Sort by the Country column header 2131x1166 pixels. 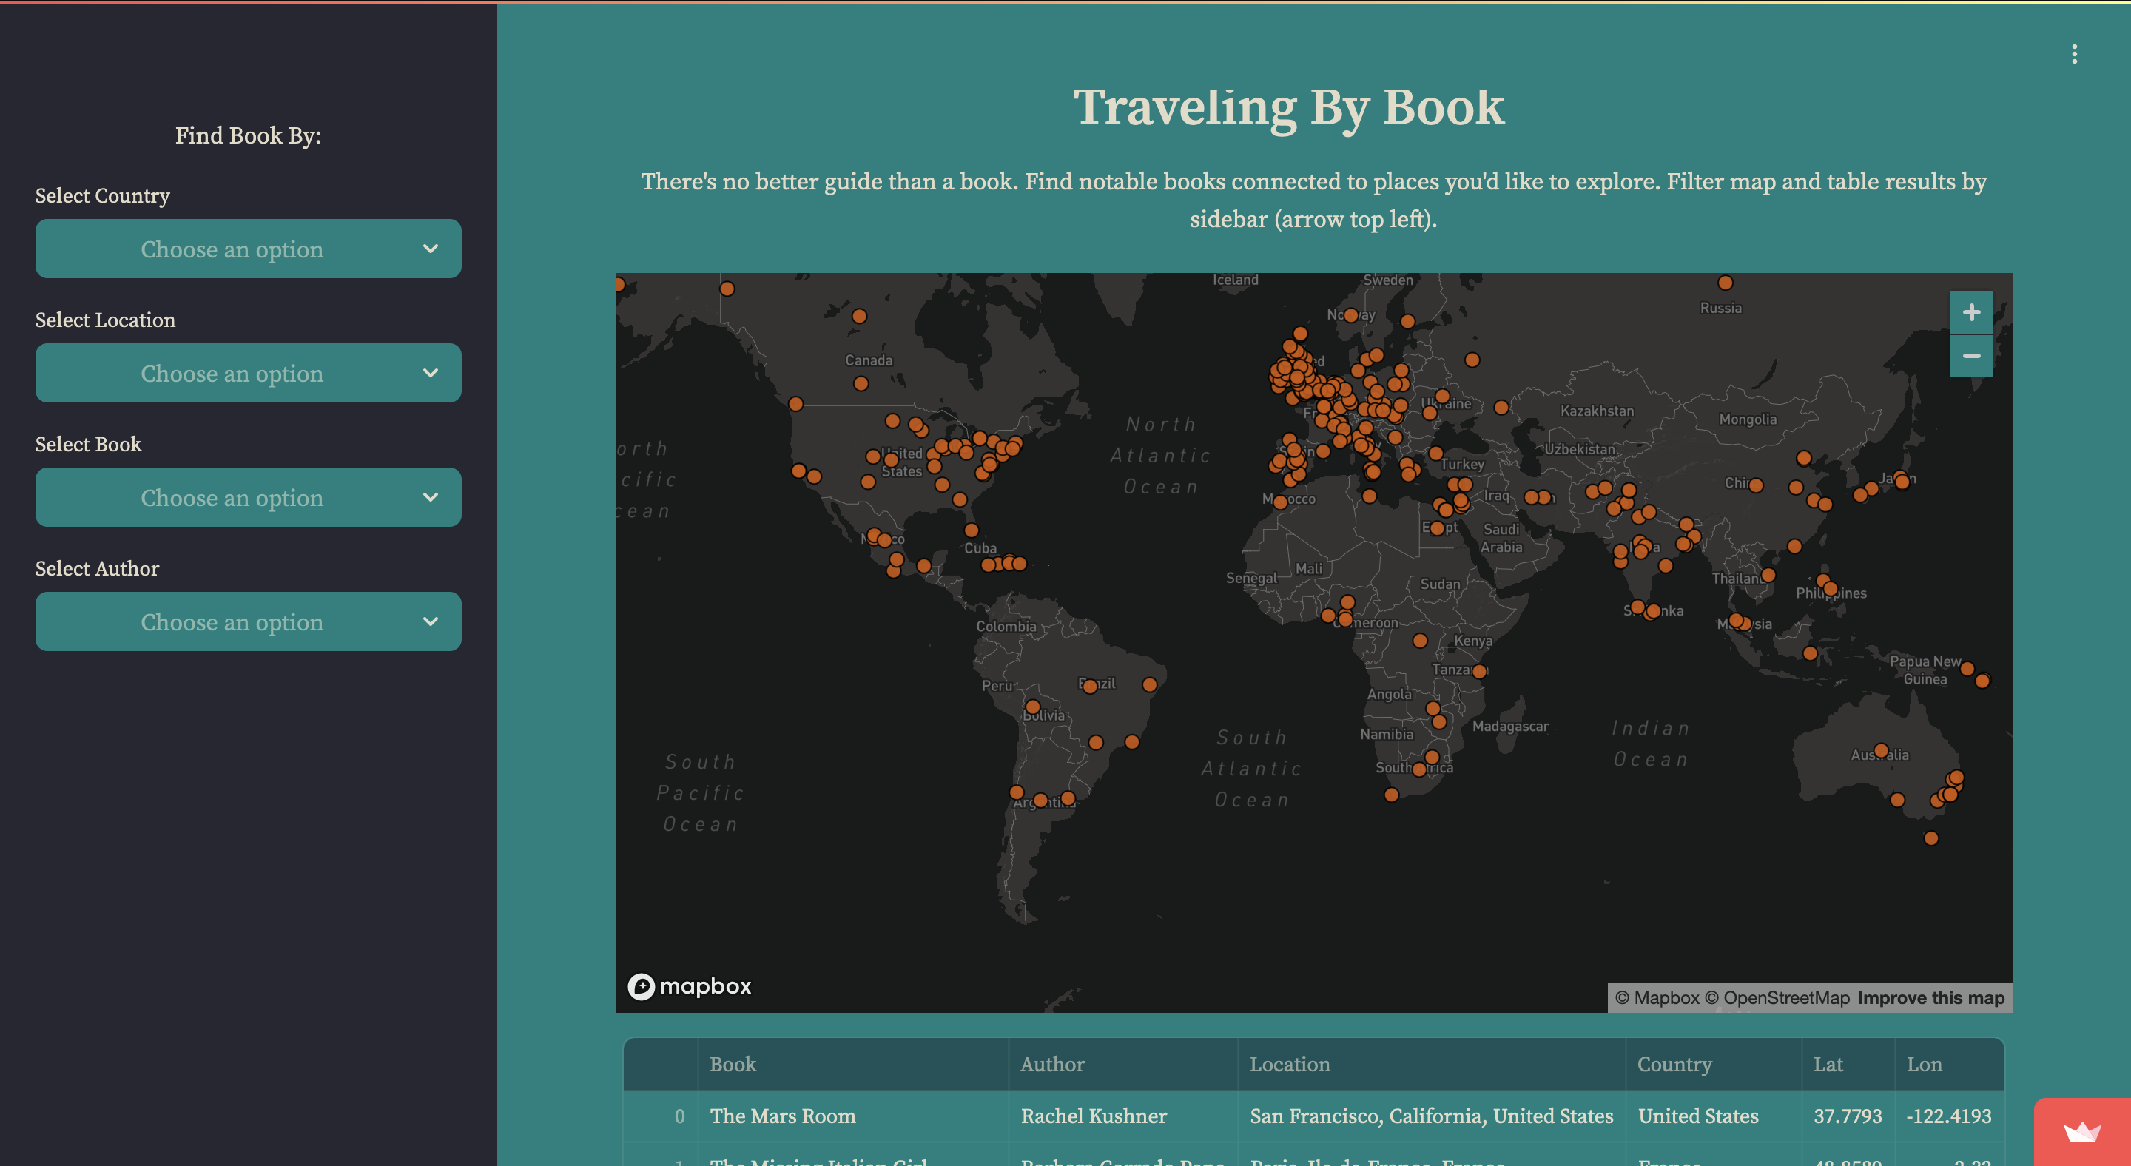[1674, 1065]
